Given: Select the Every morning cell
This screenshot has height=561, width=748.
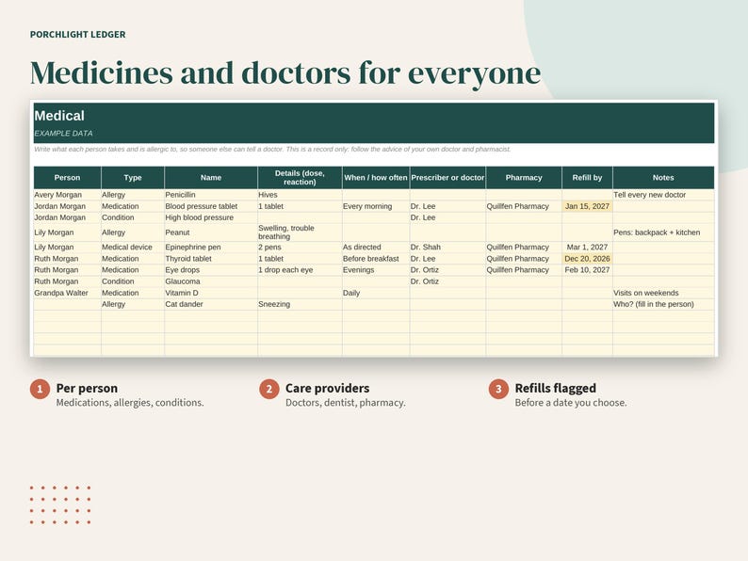Looking at the screenshot, I should pyautogui.click(x=376, y=206).
